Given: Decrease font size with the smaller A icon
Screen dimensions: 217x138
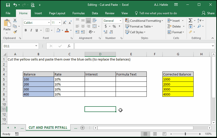Looking at the screenshot, I should pos(70,23).
